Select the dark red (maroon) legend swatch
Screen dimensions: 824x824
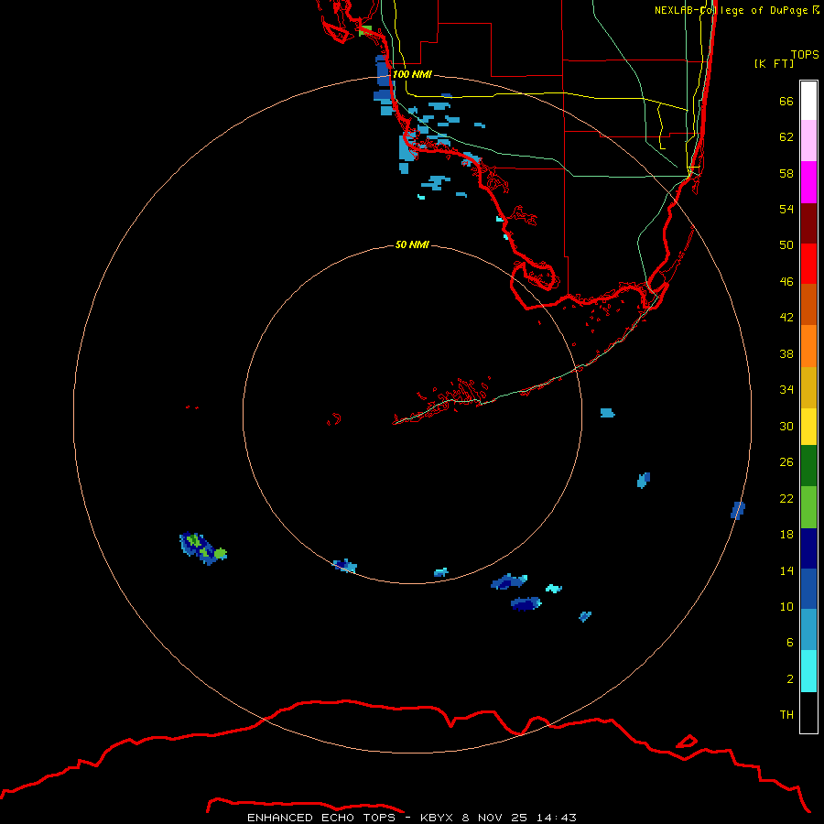click(x=808, y=223)
